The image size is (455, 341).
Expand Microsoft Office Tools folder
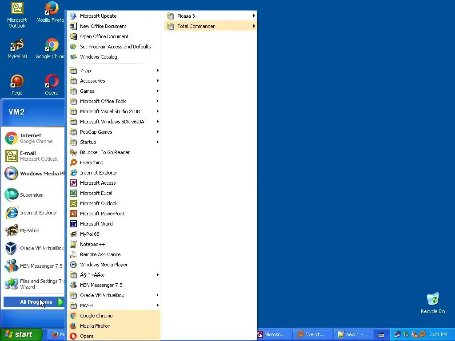(114, 101)
